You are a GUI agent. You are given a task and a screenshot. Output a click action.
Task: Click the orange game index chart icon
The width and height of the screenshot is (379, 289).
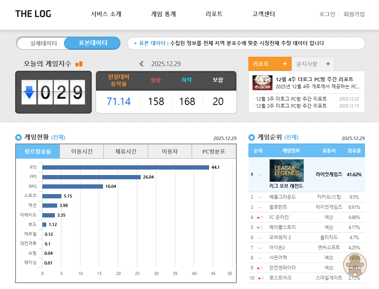tap(79, 64)
